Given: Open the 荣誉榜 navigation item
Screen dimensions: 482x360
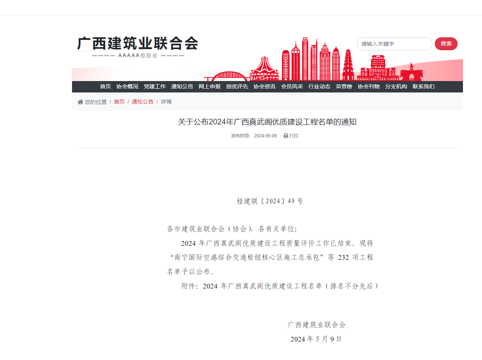Looking at the screenshot, I should pos(344,87).
